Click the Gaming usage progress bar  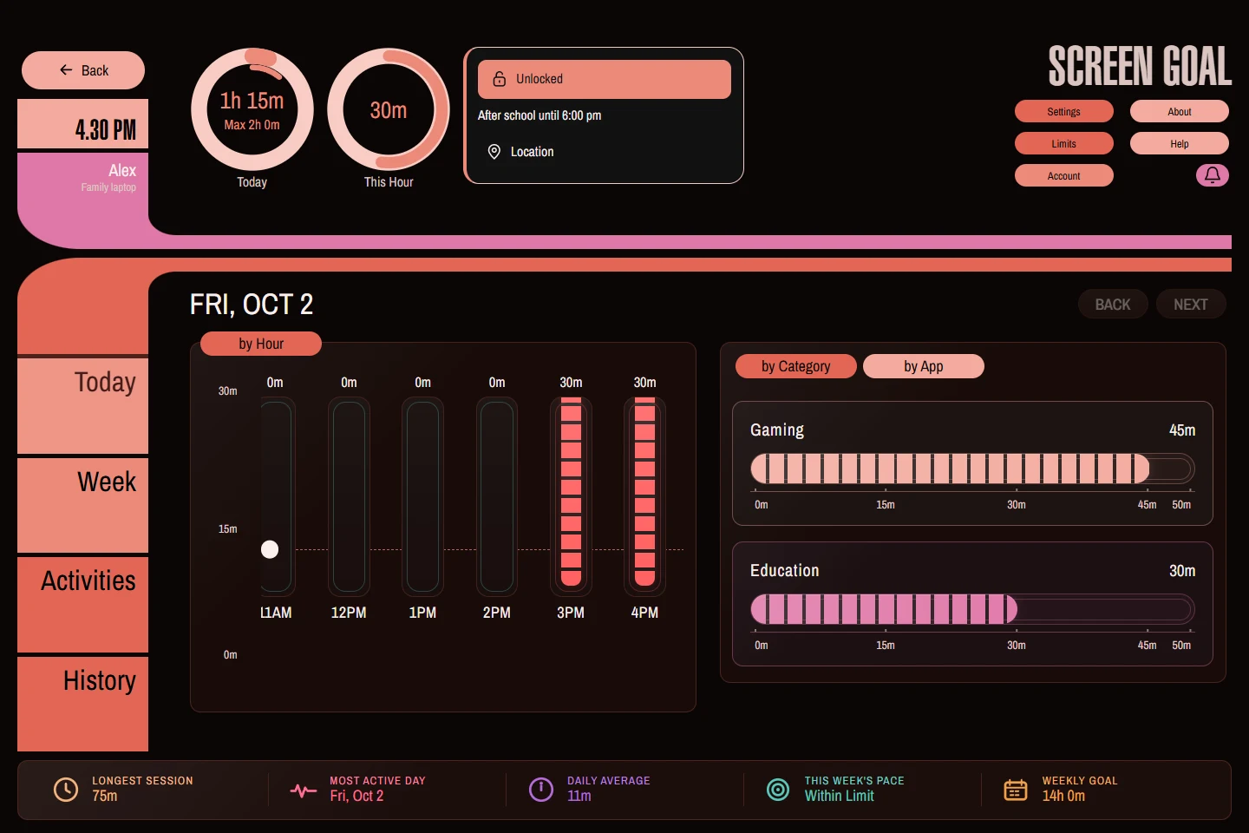click(x=972, y=469)
